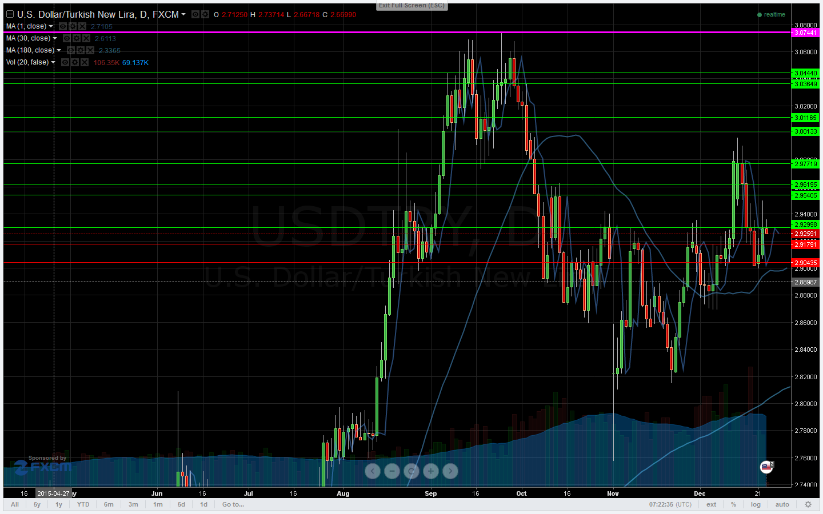Click the green 3.00133 price level label
The image size is (823, 514).
click(805, 131)
